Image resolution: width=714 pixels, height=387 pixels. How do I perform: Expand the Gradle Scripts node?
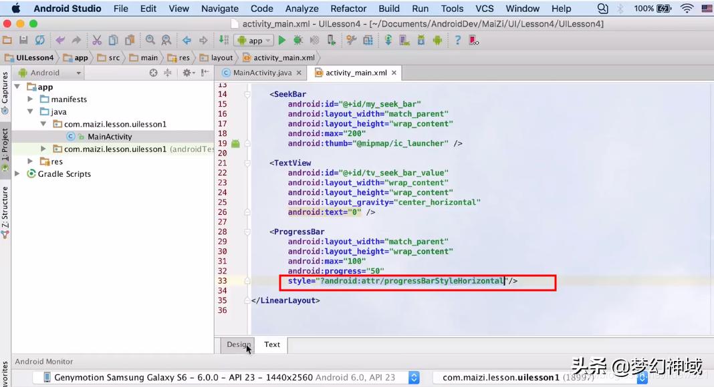click(17, 174)
